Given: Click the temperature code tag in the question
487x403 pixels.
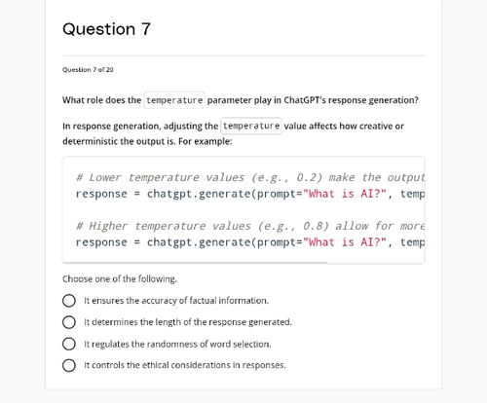Looking at the screenshot, I should click(174, 100).
